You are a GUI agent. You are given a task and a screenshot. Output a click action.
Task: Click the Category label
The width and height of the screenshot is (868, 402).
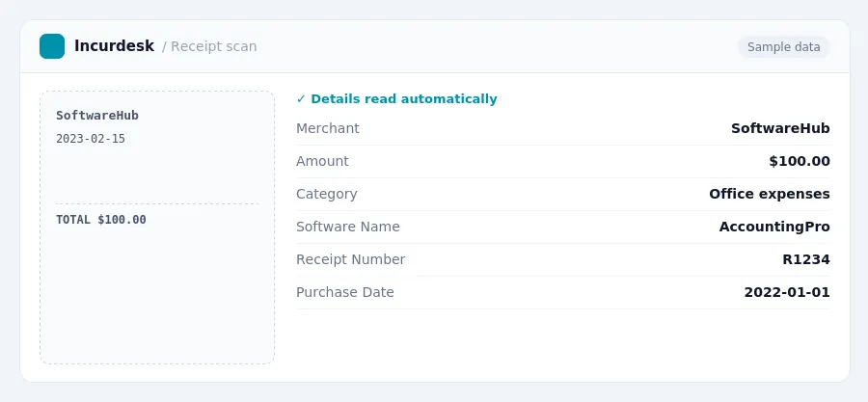point(327,194)
